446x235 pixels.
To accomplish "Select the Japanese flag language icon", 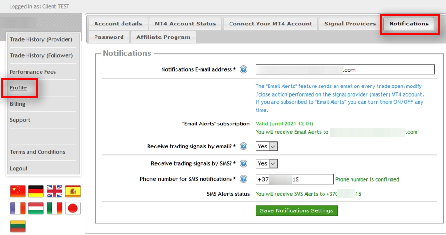I will (x=73, y=208).
